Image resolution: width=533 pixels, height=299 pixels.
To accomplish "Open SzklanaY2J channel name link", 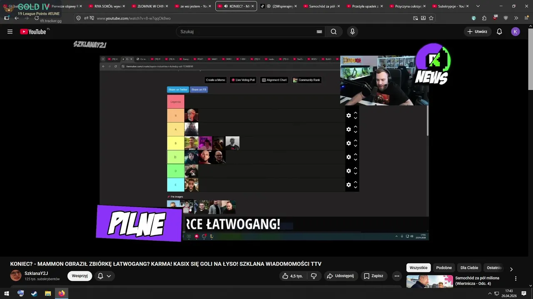I will [x=36, y=273].
